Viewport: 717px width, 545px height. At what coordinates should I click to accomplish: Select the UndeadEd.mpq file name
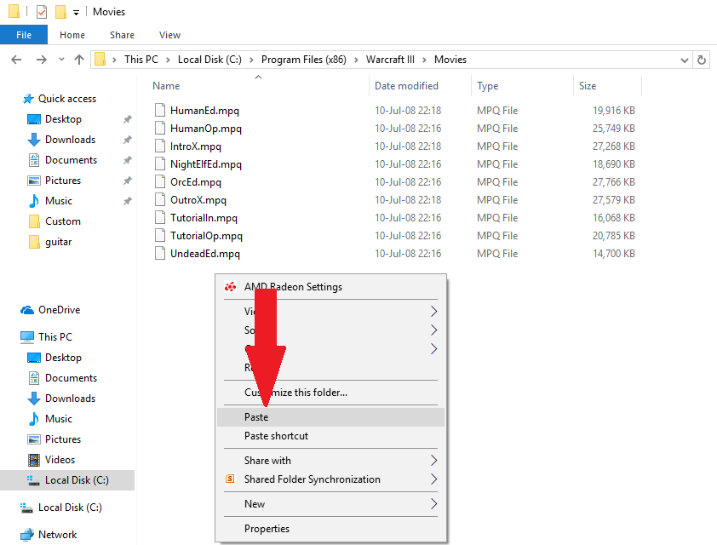205,253
